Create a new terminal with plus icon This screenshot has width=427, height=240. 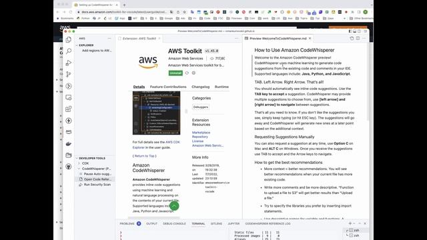350,223
